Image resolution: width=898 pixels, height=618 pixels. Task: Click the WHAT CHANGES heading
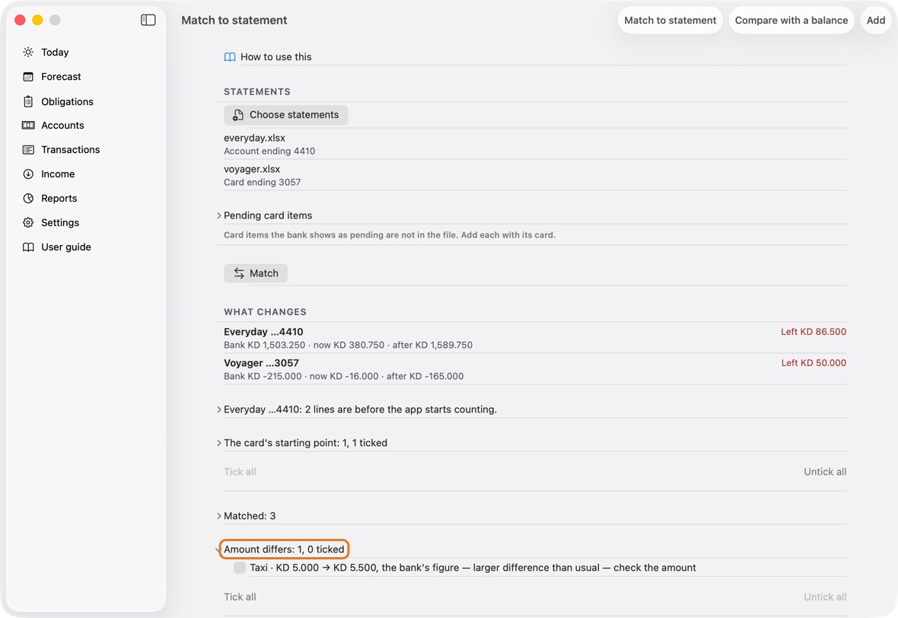(x=265, y=312)
